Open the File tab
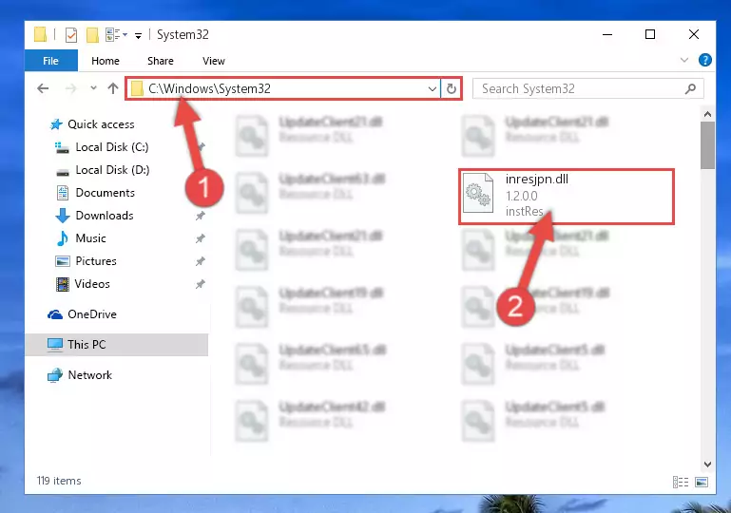Image resolution: width=731 pixels, height=513 pixels. (x=50, y=61)
